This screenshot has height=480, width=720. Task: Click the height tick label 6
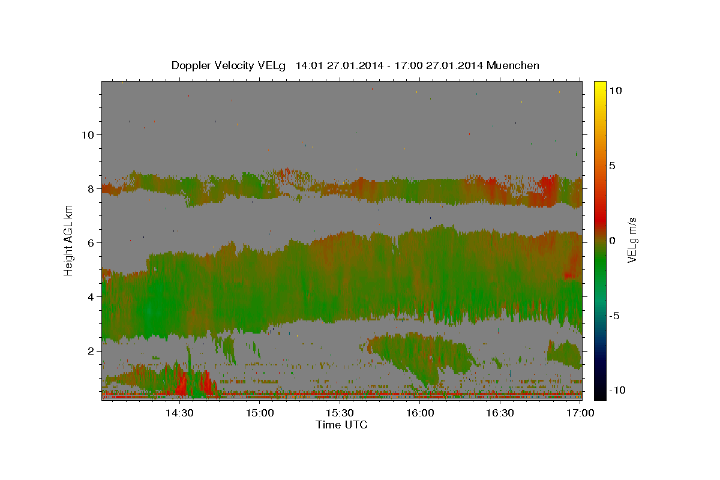pyautogui.click(x=91, y=242)
